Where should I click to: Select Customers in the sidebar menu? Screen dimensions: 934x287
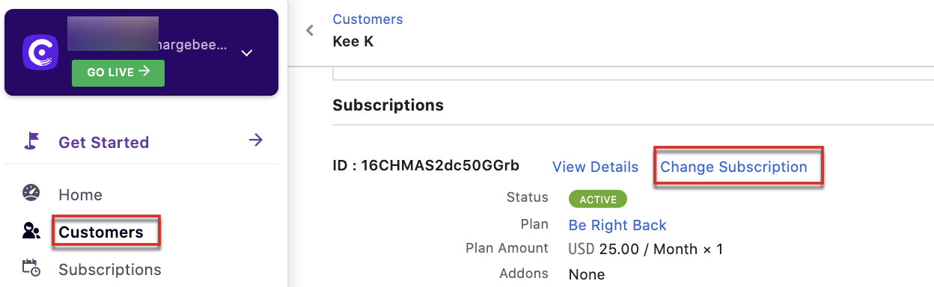point(101,232)
